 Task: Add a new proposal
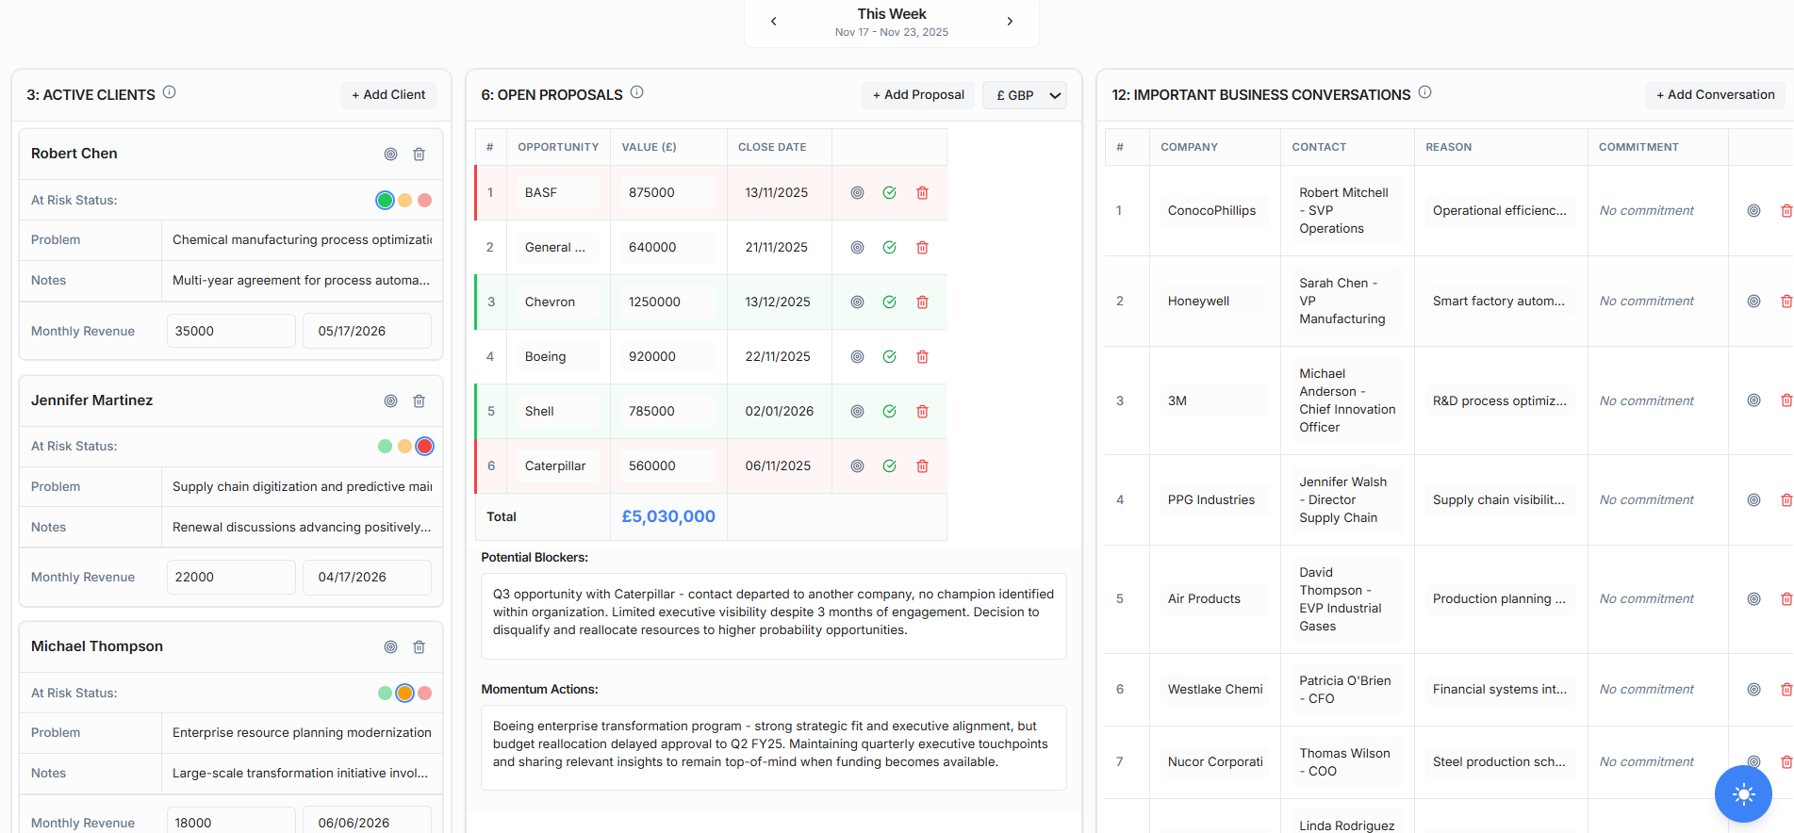click(918, 95)
